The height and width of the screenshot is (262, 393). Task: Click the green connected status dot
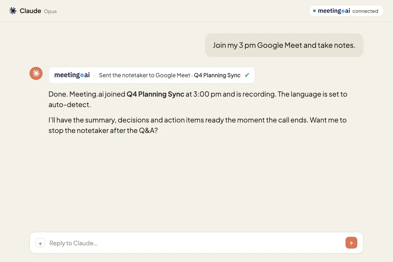[314, 11]
